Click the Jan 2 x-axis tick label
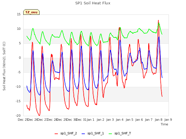Screen dimensions: 186x139 [100, 120]
